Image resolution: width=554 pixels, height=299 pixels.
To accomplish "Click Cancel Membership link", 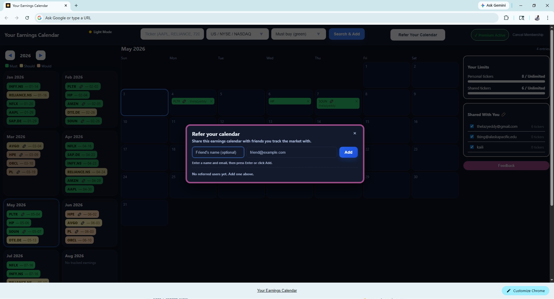I will pos(528,35).
